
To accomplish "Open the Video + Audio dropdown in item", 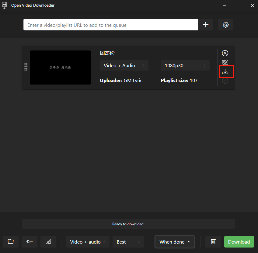I will tap(124, 65).
